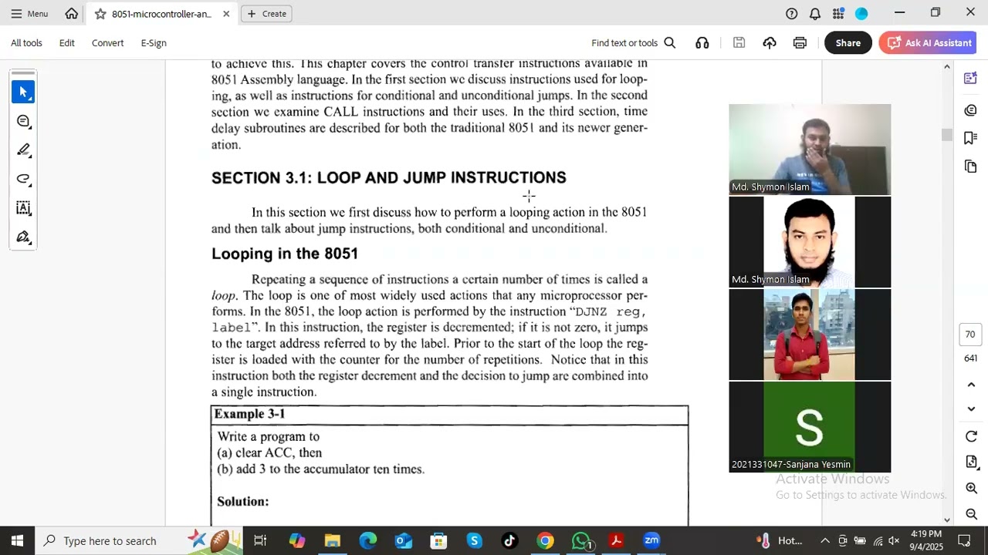Show hidden system tray icons
The width and height of the screenshot is (988, 555).
coord(824,541)
